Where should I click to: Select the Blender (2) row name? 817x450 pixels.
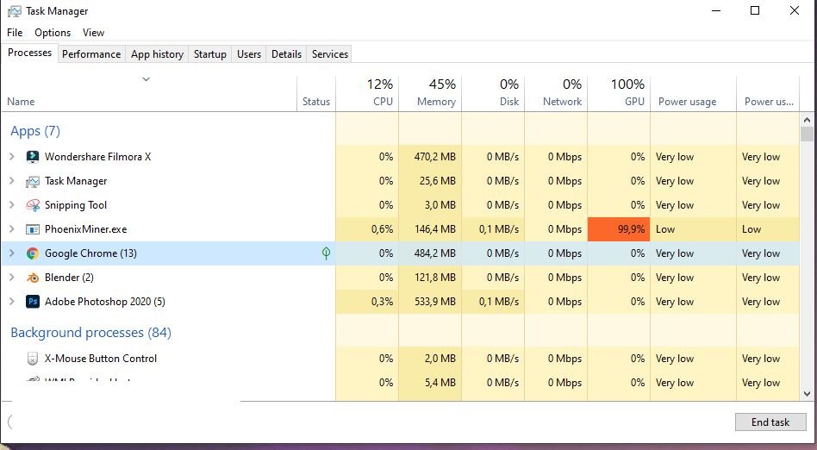[x=69, y=278]
